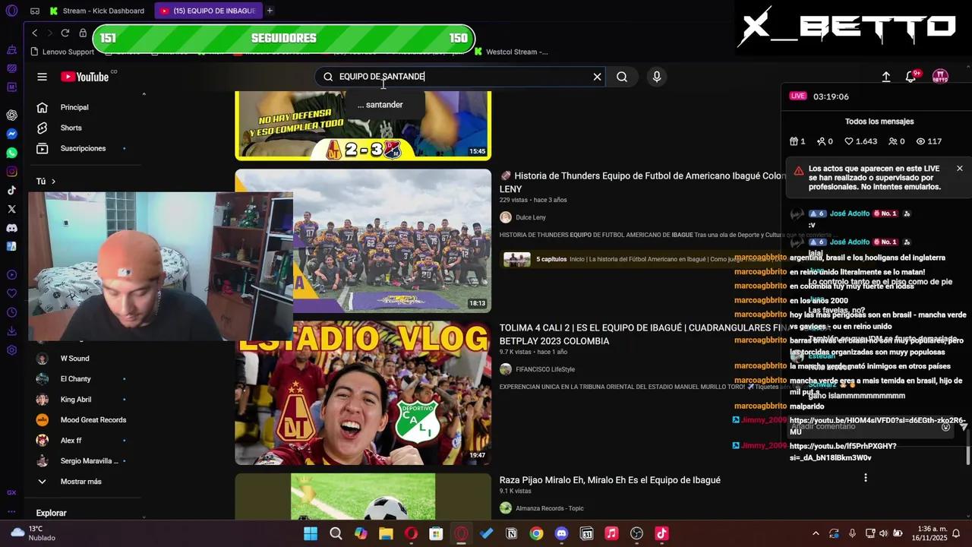
Task: Open YouTube notifications bell
Action: click(x=911, y=77)
